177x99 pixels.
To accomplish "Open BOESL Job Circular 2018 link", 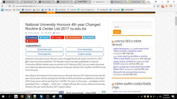I will [122, 92].
